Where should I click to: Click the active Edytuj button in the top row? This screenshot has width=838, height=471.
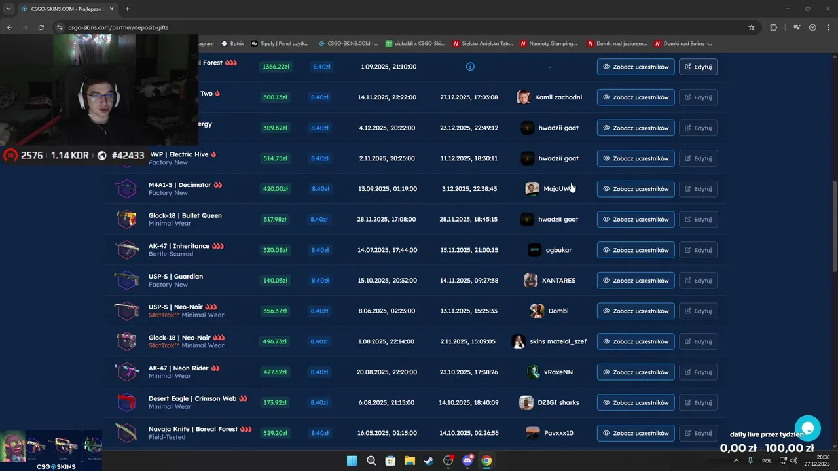tap(698, 67)
